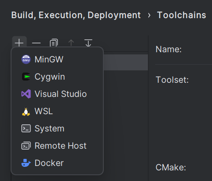Click the highlighted toolchain row in list
Image resolution: width=212 pixels, height=181 pixels.
click(126, 62)
